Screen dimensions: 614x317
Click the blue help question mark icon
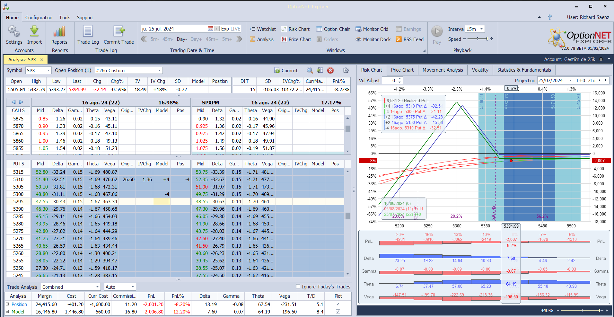(550, 17)
